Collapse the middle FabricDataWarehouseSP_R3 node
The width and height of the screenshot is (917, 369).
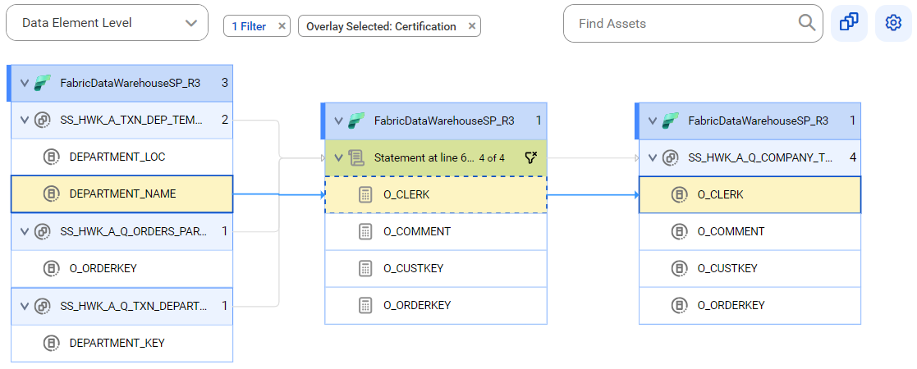click(338, 121)
